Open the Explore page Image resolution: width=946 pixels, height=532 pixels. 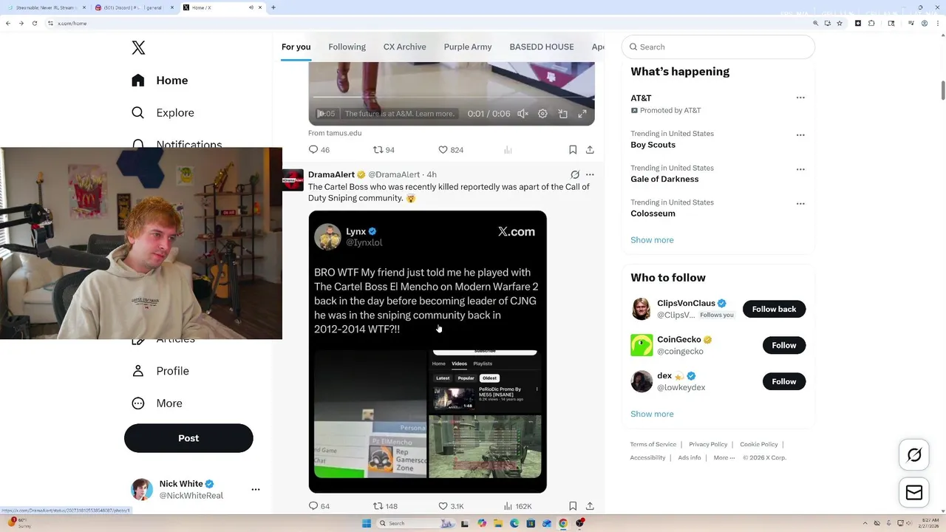point(163,113)
